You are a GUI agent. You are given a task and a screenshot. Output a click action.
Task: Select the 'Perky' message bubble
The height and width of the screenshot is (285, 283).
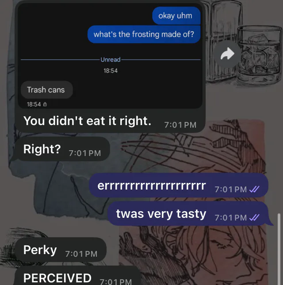pyautogui.click(x=61, y=250)
